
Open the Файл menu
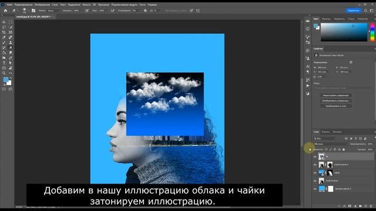click(9, 5)
